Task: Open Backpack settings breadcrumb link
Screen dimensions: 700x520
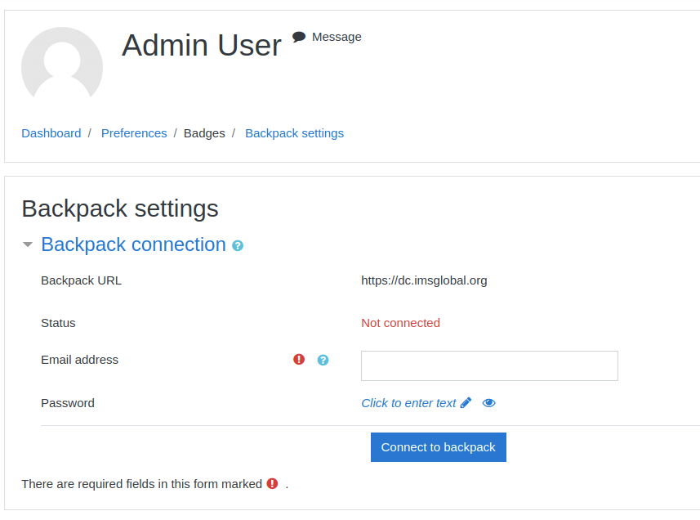Action: point(295,133)
